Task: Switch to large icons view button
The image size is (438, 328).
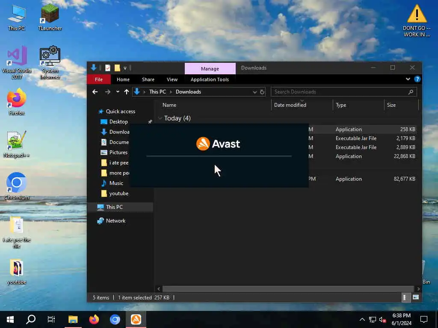Action: click(x=415, y=298)
